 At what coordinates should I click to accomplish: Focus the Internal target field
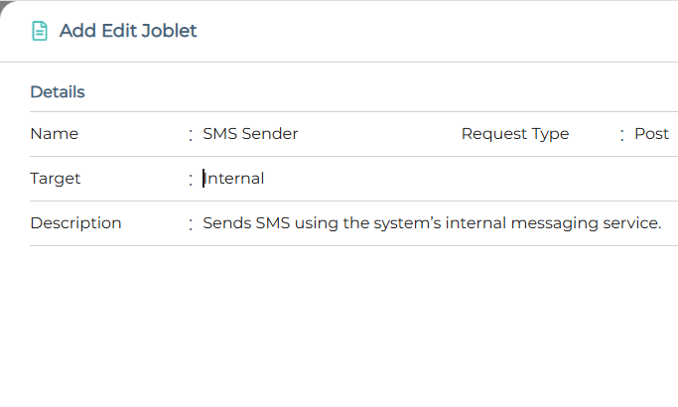[234, 179]
